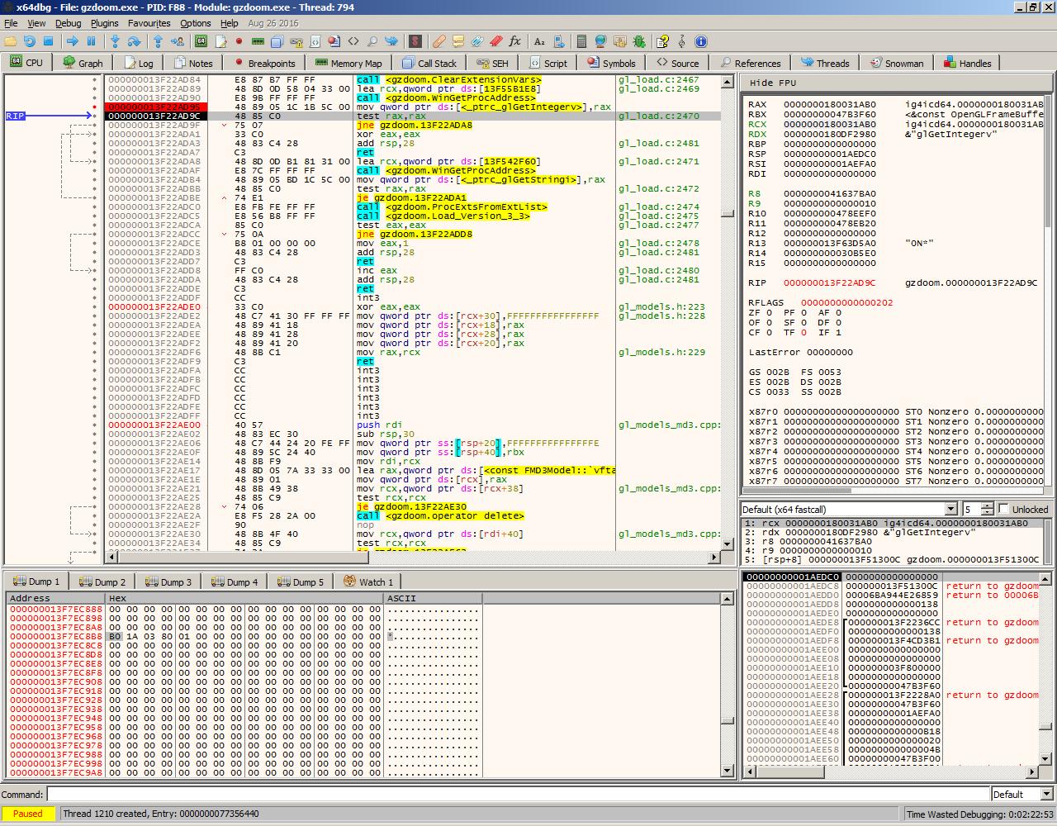Click the Hex column header in dump

coord(244,598)
